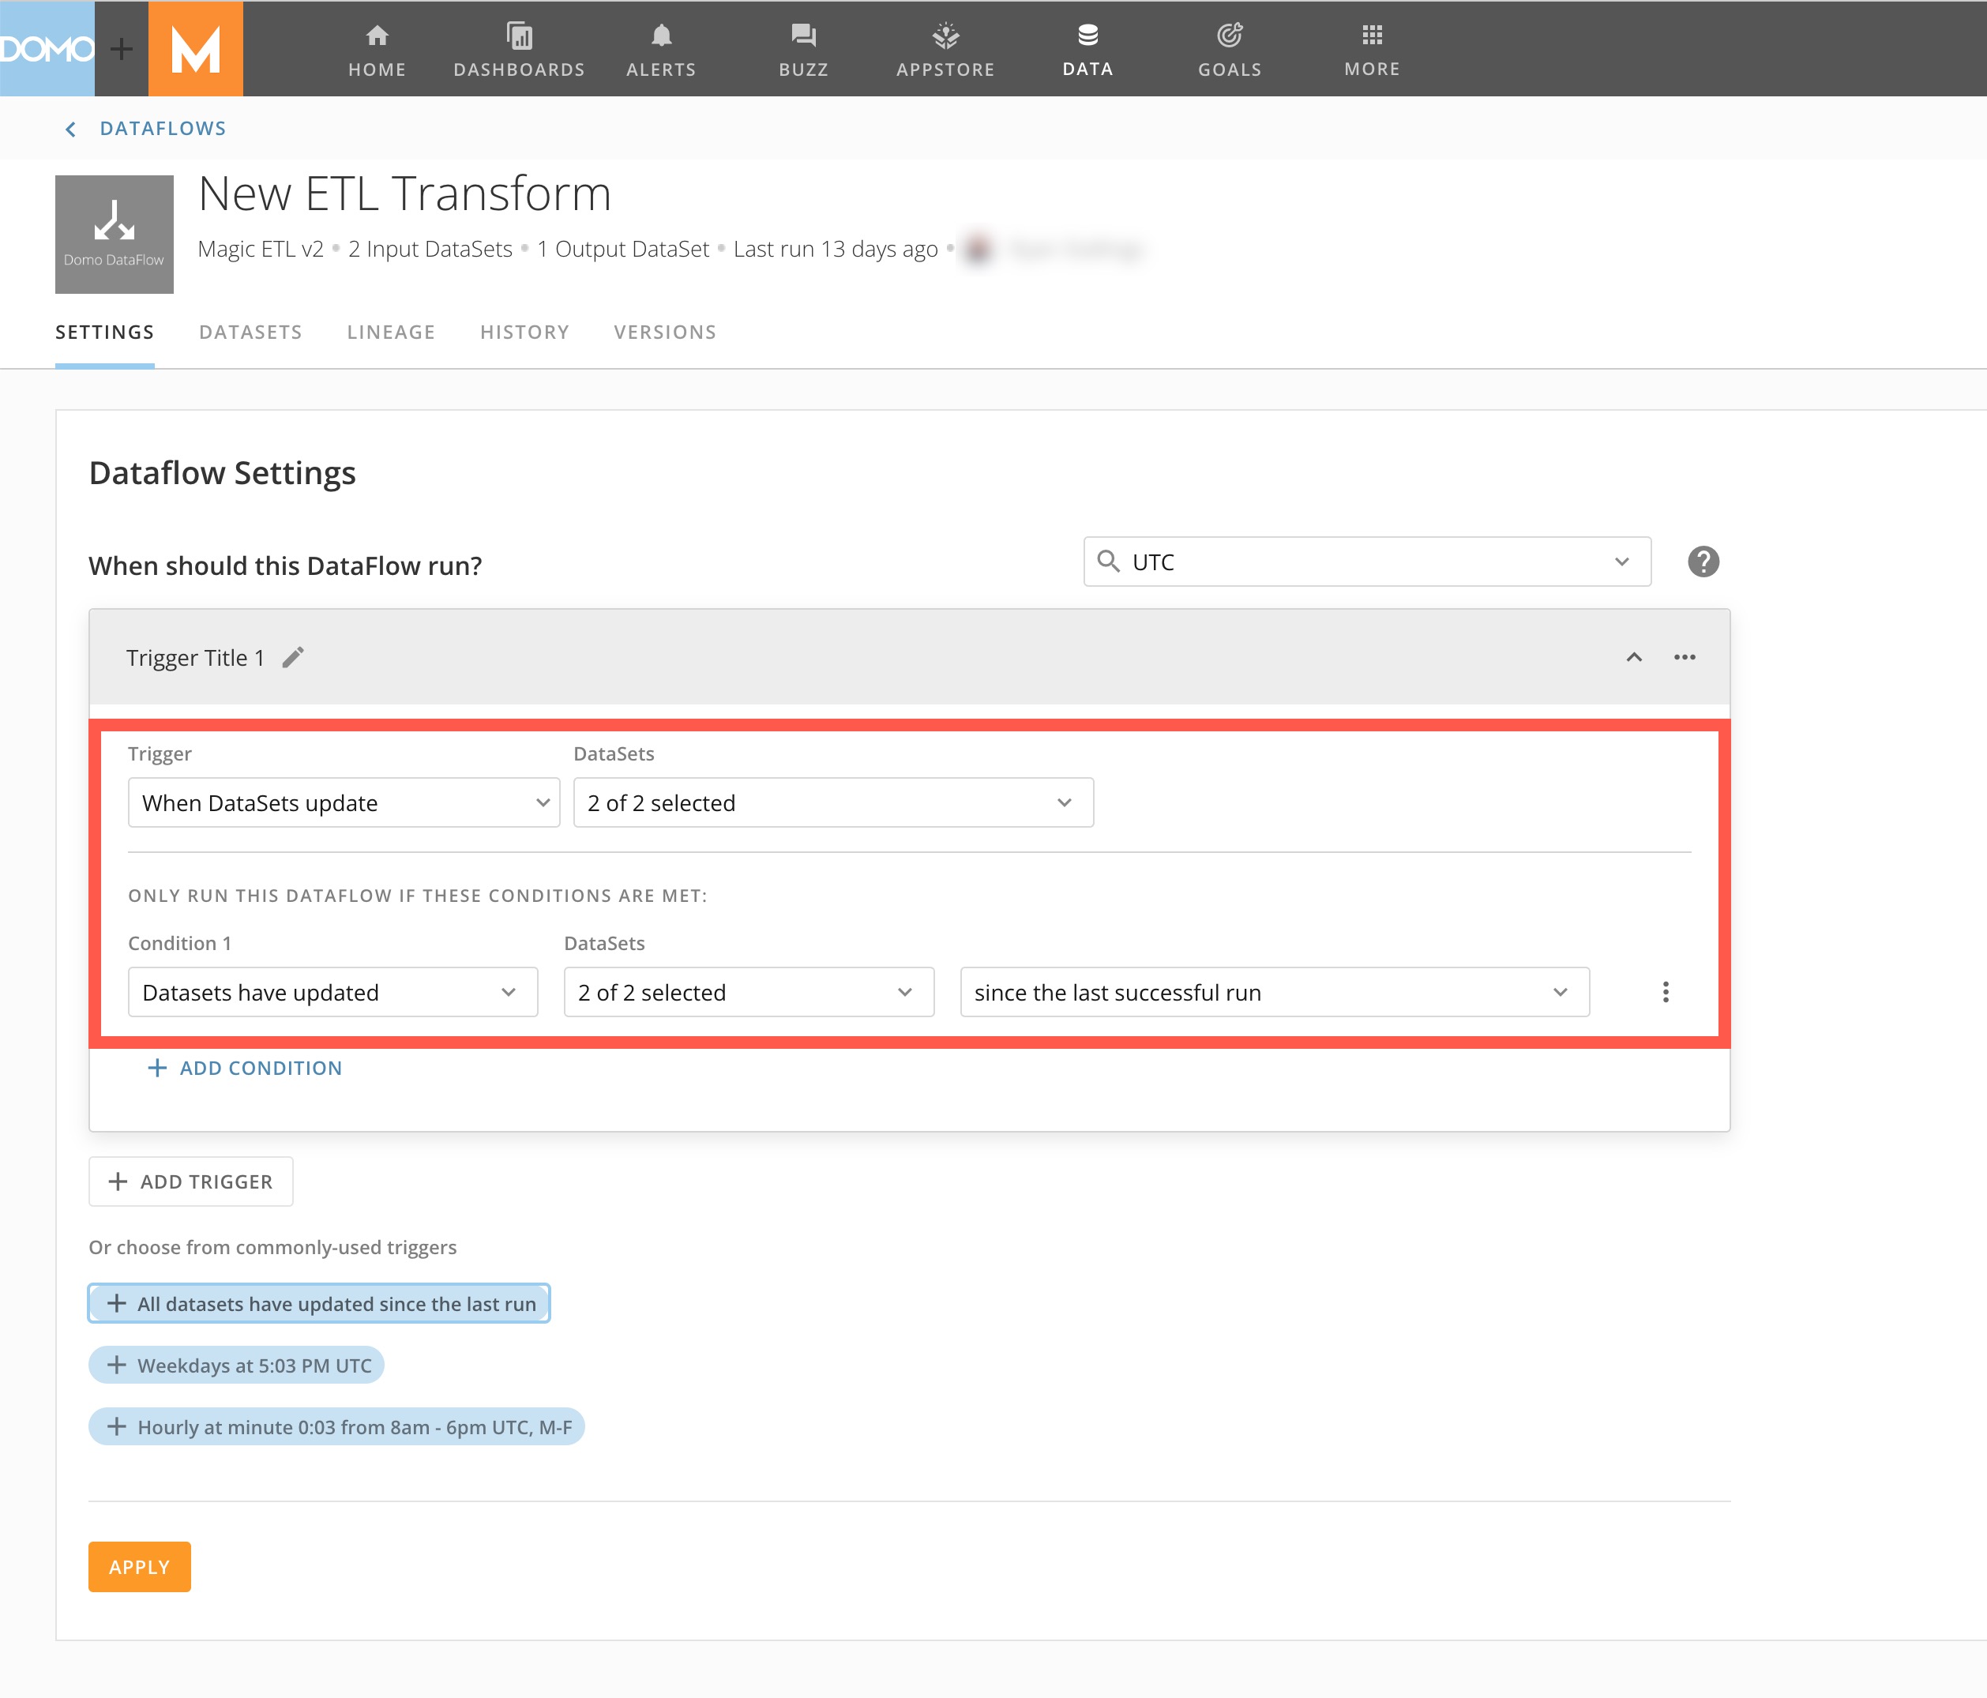The height and width of the screenshot is (1698, 1987).
Task: Click the Add Condition link
Action: 245,1067
